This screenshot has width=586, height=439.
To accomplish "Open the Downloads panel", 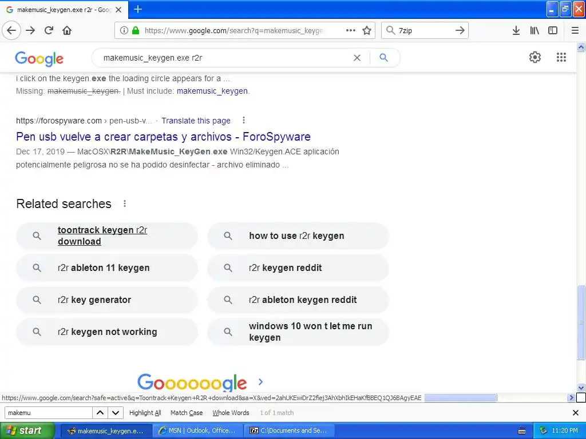I will (516, 30).
